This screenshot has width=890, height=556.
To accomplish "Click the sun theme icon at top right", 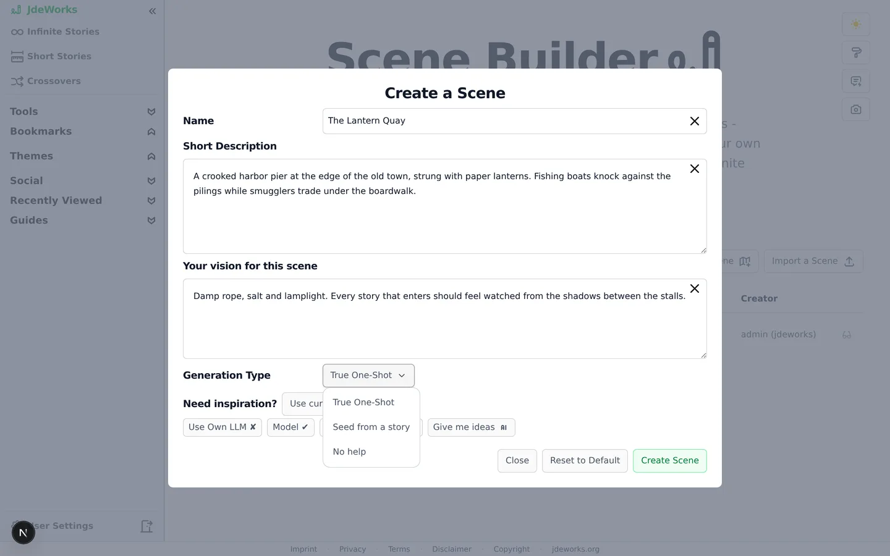I will (856, 24).
